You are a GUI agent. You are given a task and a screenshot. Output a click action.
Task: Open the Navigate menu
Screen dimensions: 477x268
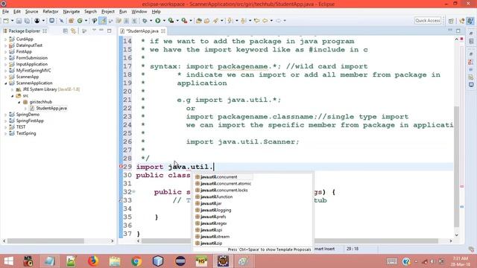point(72,12)
